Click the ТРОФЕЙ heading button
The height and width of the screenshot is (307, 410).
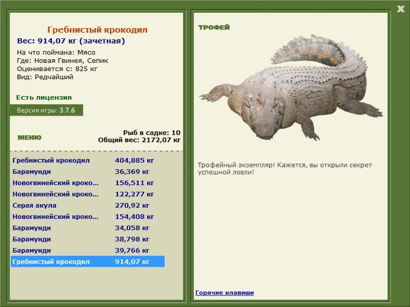pos(214,27)
